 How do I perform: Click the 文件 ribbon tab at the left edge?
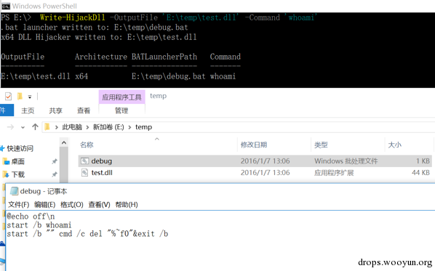point(7,110)
